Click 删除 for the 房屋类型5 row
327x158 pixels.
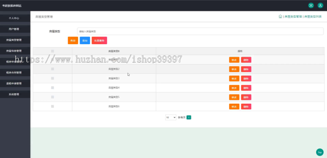(x=246, y=97)
